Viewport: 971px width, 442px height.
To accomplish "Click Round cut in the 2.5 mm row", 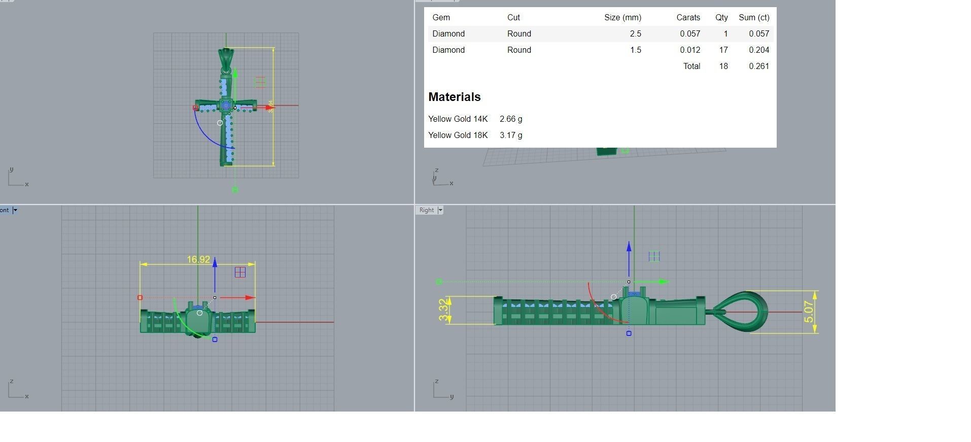I will pos(519,33).
